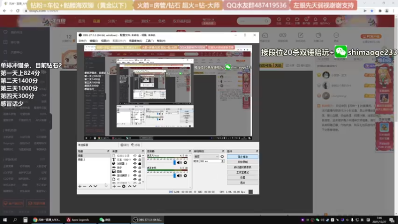Pop out the Audio Mixer dock panel
This screenshot has width=398, height=224.
(x=190, y=151)
